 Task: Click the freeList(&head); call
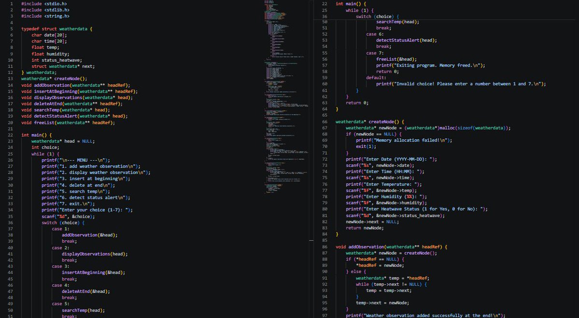(x=396, y=59)
